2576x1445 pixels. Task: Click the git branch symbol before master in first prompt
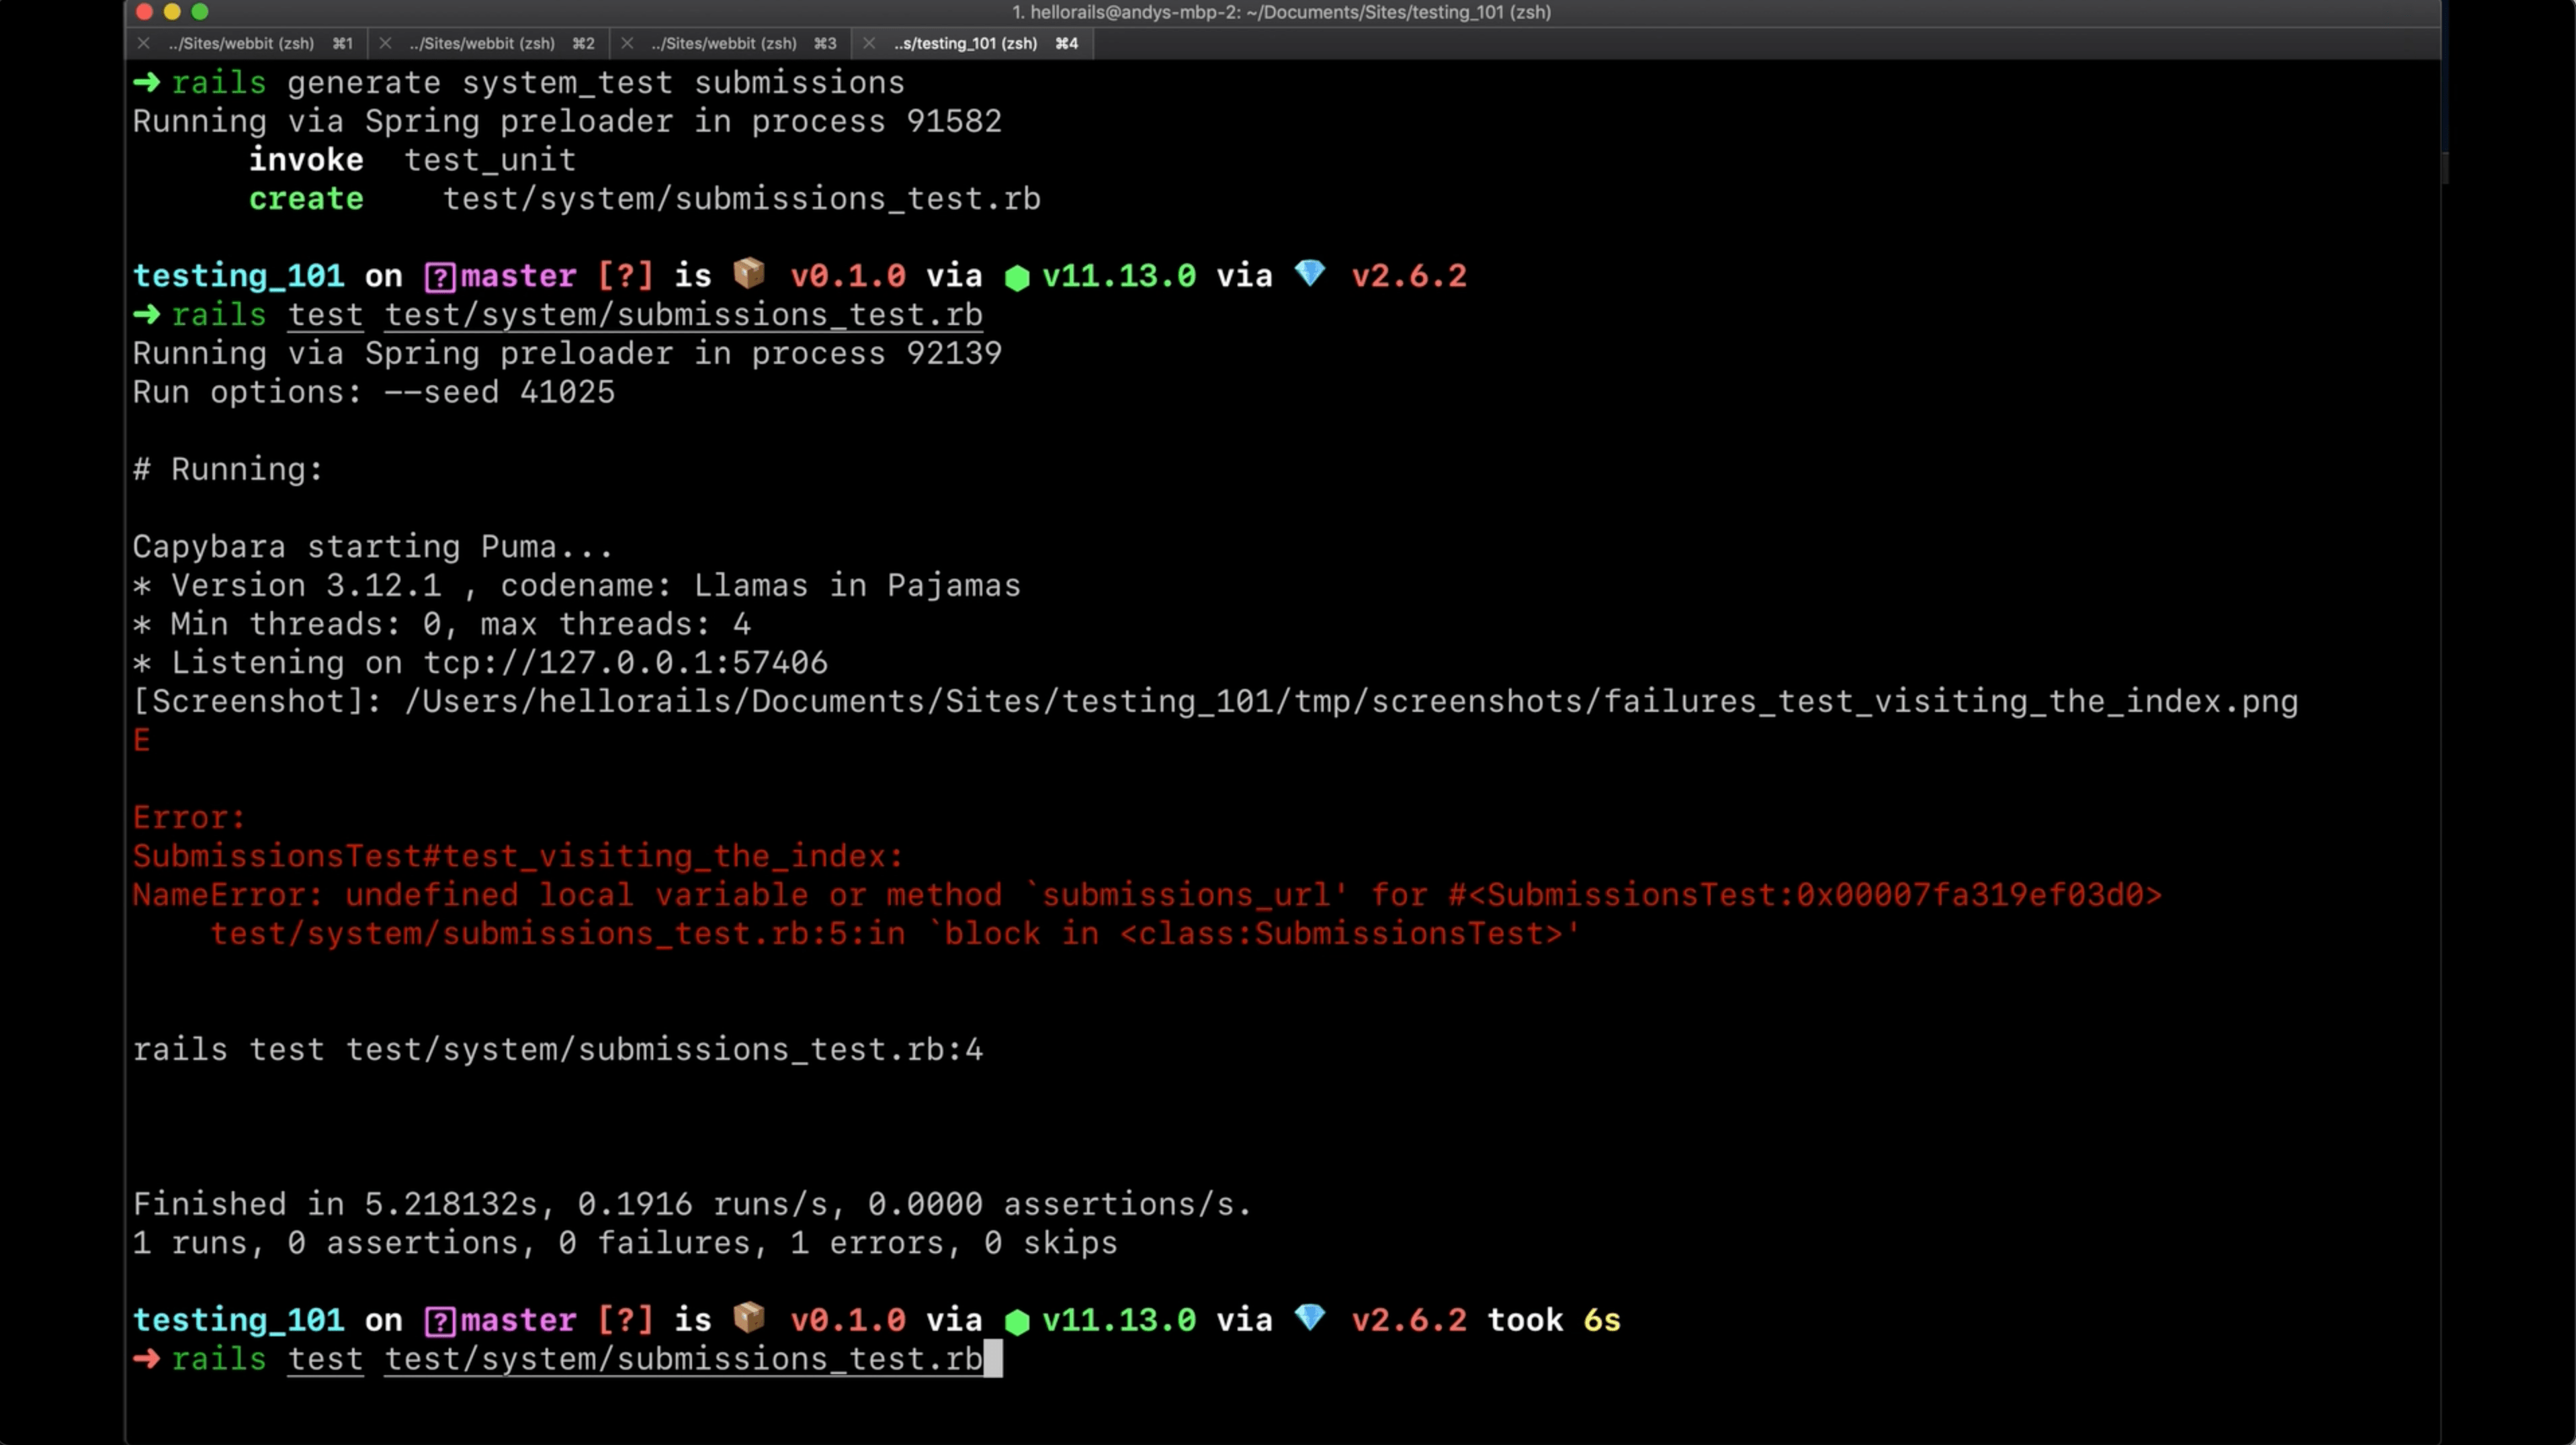point(440,277)
